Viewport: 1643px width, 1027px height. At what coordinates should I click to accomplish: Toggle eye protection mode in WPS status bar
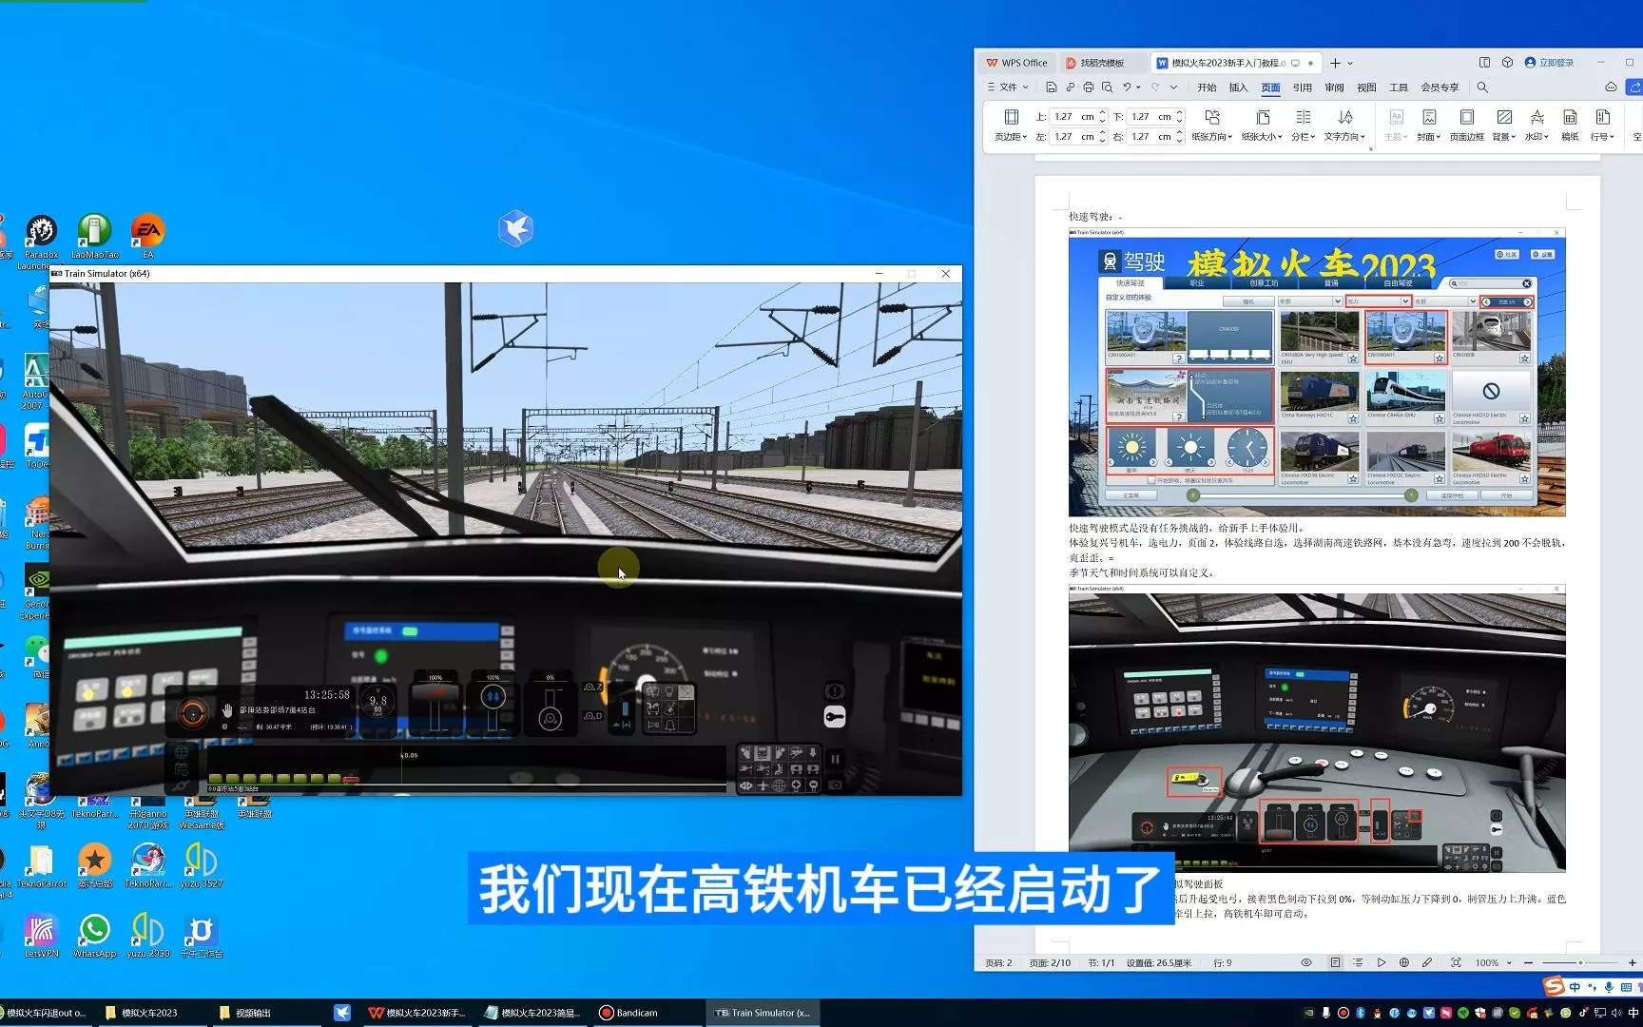[x=1306, y=962]
